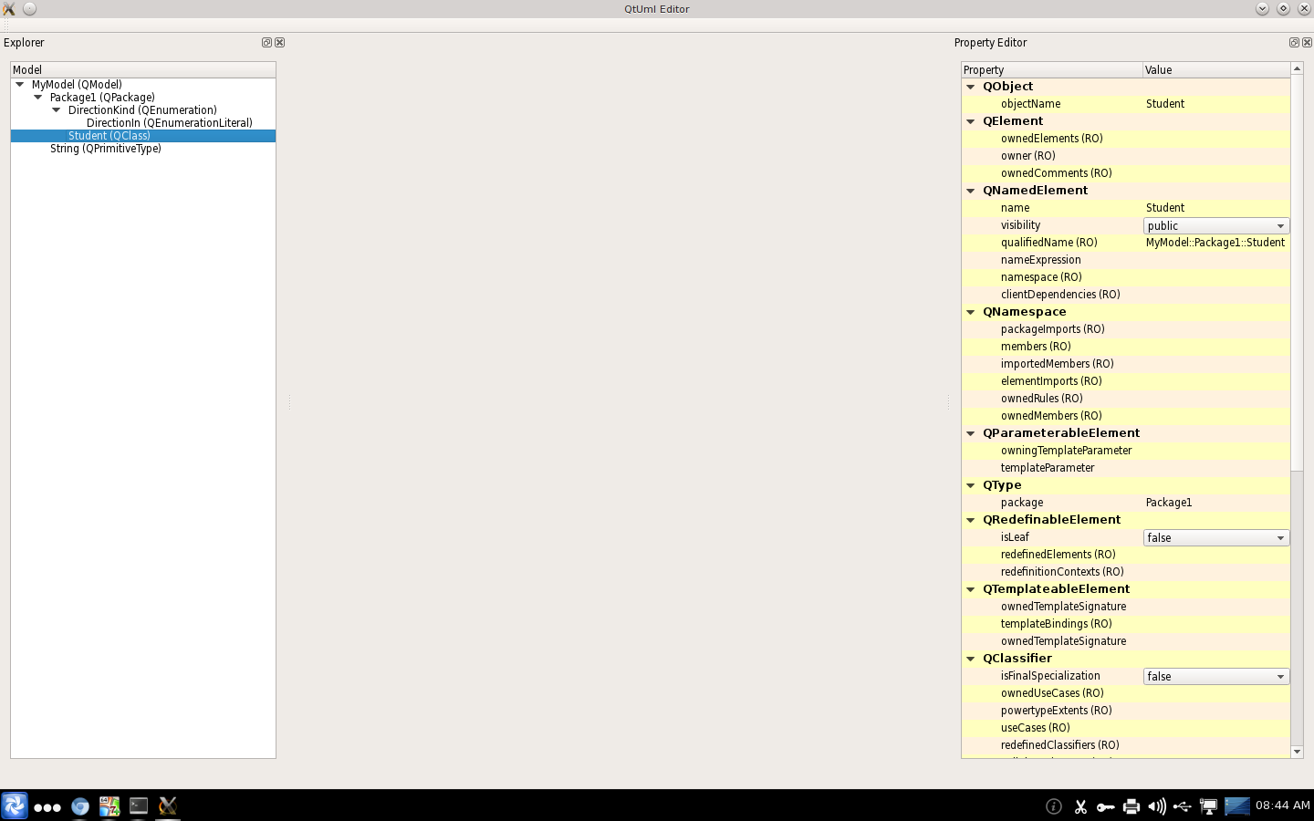Open the application launcher menu
Screen dimensions: 1314x821
point(15,806)
